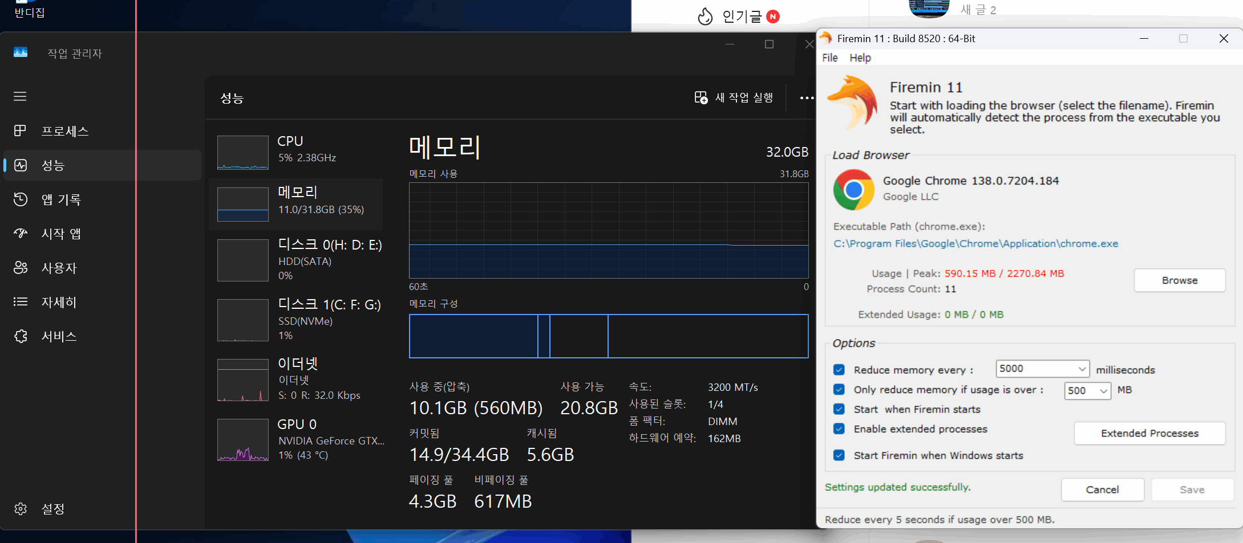Open the 프로세스 (Processes) page
Image resolution: width=1243 pixels, height=543 pixels.
[103, 131]
